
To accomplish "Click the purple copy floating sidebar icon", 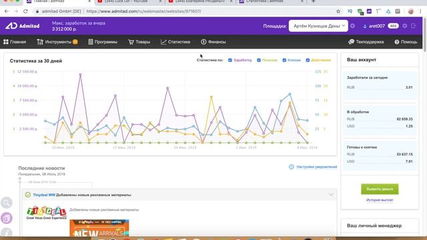I will point(7,218).
